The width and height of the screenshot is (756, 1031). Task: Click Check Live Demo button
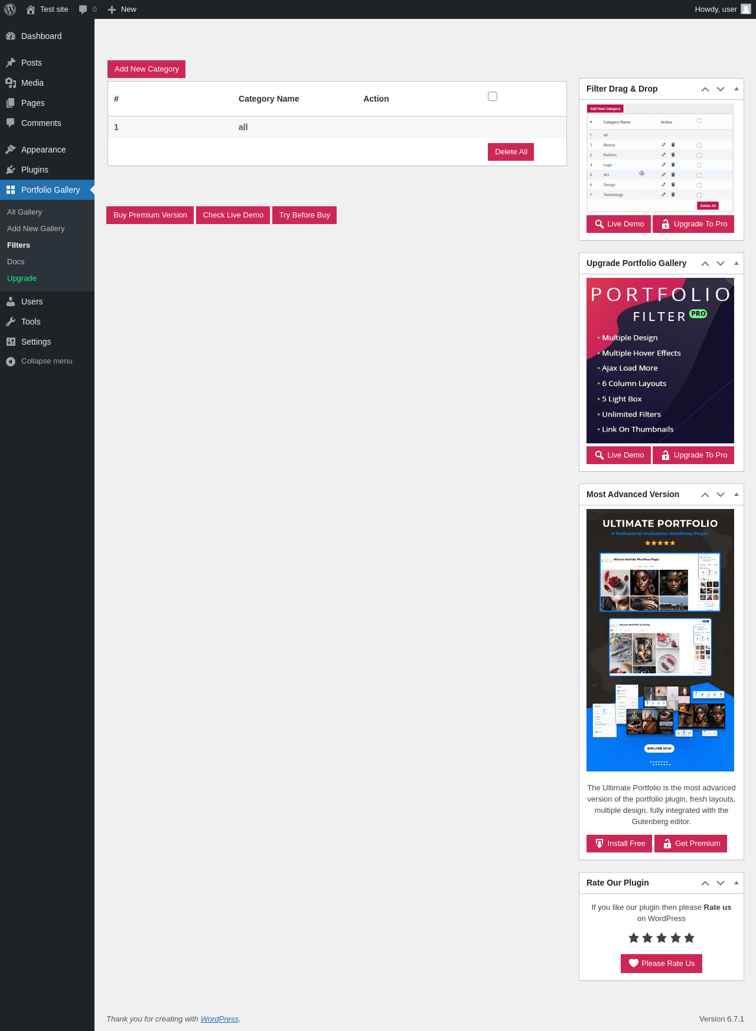(x=233, y=215)
